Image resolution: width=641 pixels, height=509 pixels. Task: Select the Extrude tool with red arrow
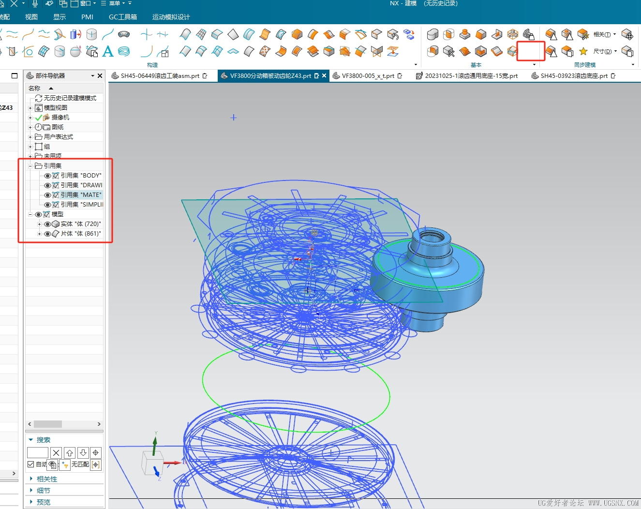75,34
